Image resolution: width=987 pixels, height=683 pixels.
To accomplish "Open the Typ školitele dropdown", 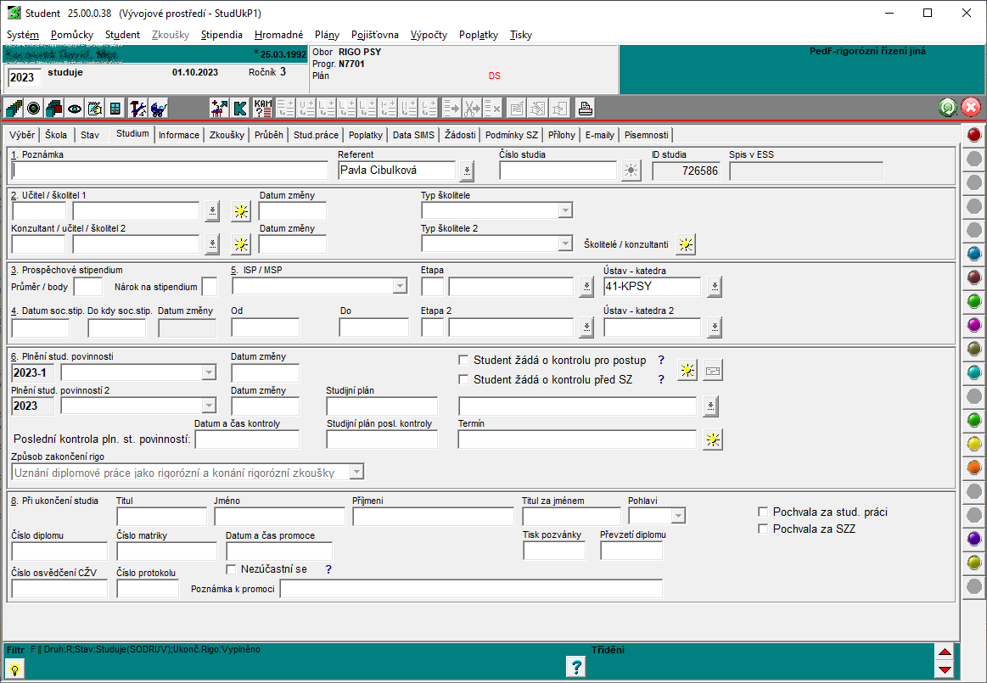I will [x=564, y=210].
